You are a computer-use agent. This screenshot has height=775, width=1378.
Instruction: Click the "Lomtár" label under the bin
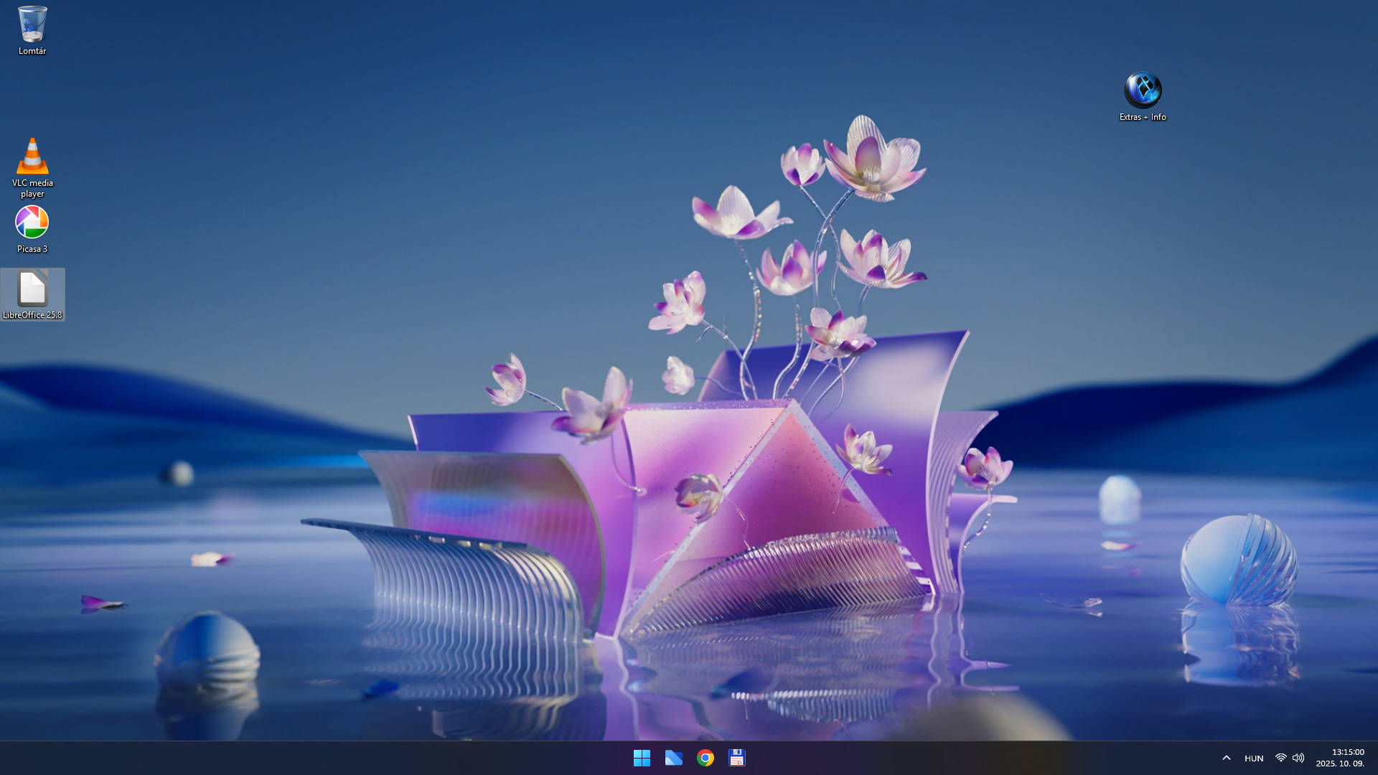[x=32, y=51]
